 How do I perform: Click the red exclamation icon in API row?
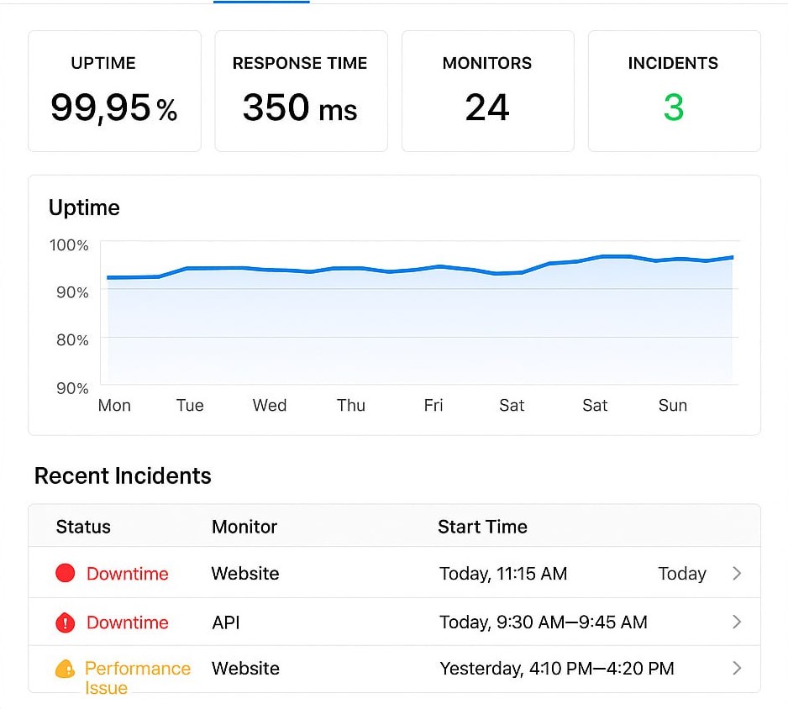pyautogui.click(x=66, y=622)
